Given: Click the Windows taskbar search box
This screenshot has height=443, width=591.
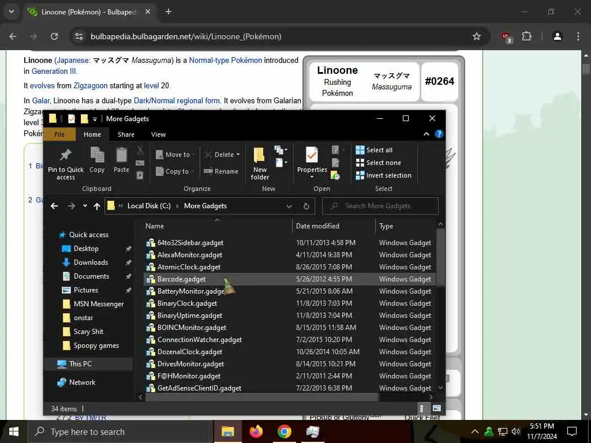Looking at the screenshot, I should (121, 431).
